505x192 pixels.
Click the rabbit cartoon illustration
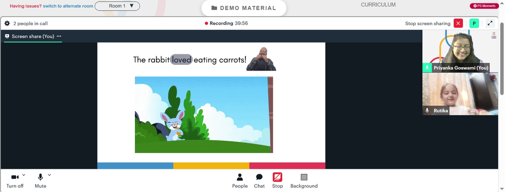(204, 114)
